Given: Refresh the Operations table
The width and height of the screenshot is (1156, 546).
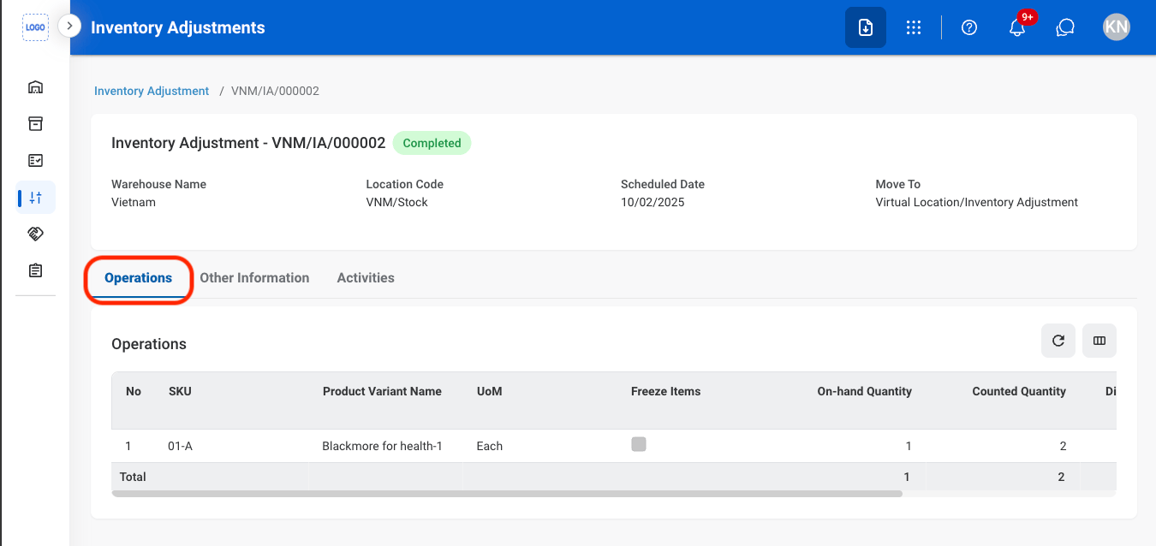Looking at the screenshot, I should (x=1058, y=341).
